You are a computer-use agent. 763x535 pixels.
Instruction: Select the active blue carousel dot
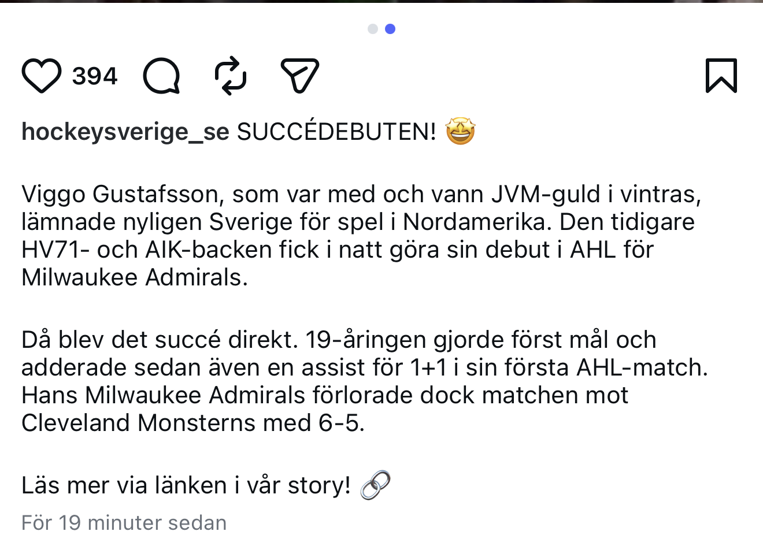pyautogui.click(x=390, y=29)
